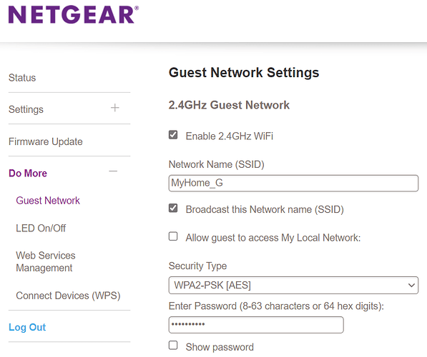
Task: Go to Firmware Update
Action: coord(46,141)
